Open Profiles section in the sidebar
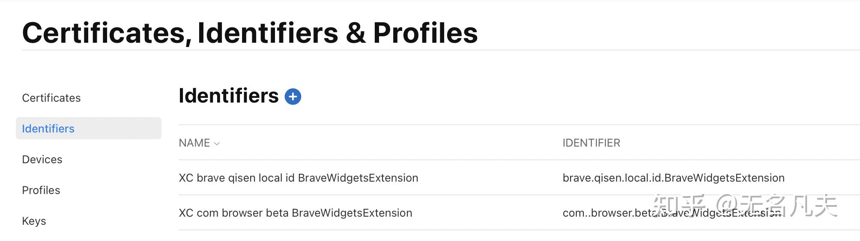Viewport: 860px width, 241px height. pyautogui.click(x=41, y=190)
